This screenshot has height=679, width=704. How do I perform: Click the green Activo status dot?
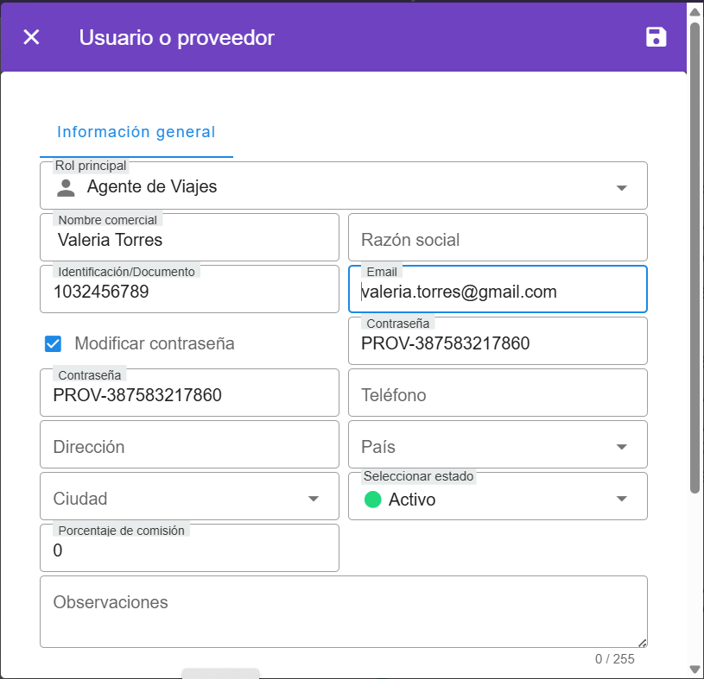pyautogui.click(x=373, y=500)
